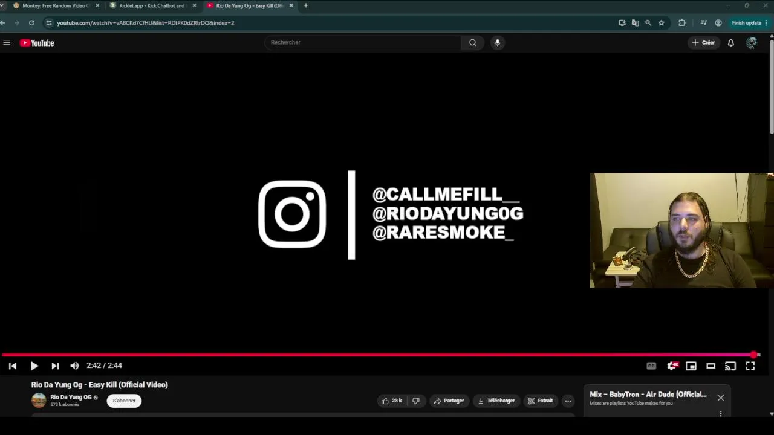The image size is (774, 435).
Task: Mute the video volume
Action: coord(74,366)
